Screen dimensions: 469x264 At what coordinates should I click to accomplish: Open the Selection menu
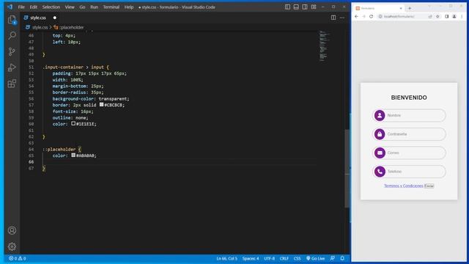(x=51, y=7)
